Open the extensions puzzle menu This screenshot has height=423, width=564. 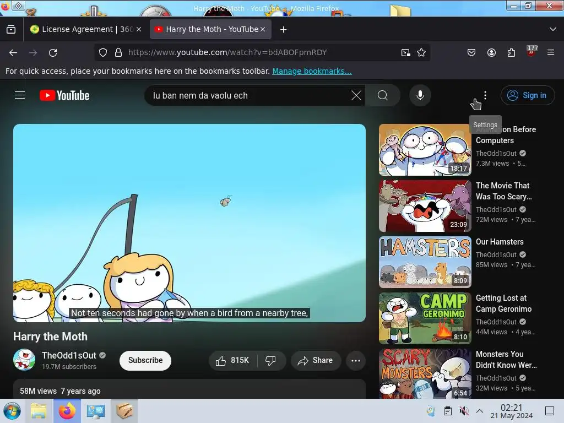(511, 52)
